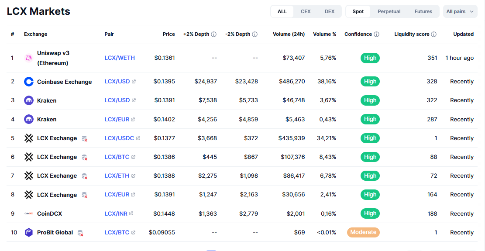485x251 pixels.
Task: Click the $0.1448 price value
Action: (164, 213)
